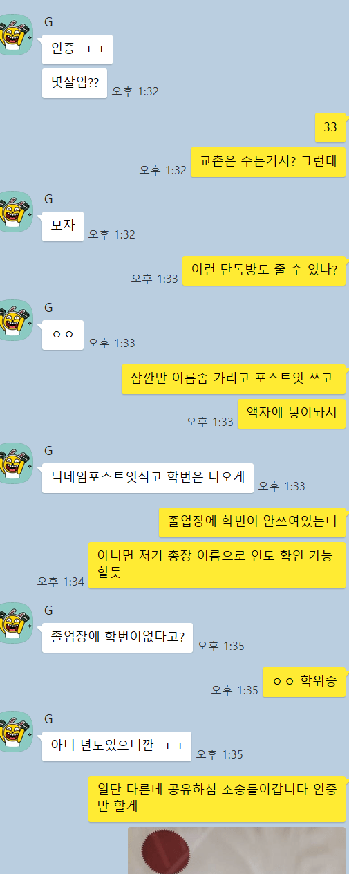
Task: Select the '일단 다른데 공유하심 소송들어갑니다' message
Action: (x=217, y=799)
